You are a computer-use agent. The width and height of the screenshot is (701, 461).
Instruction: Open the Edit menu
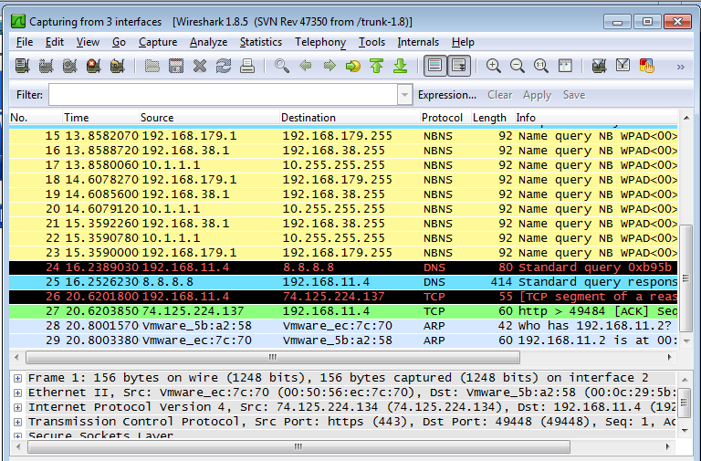click(x=55, y=42)
